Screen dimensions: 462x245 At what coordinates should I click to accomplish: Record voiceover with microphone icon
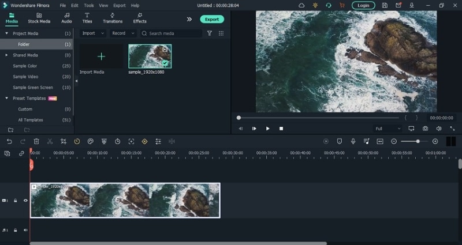pos(353,141)
